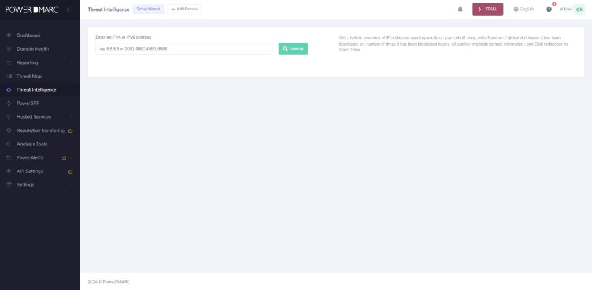This screenshot has height=290, width=592.
Task: Click the Threat Intelligence circle icon
Action: coord(9,90)
